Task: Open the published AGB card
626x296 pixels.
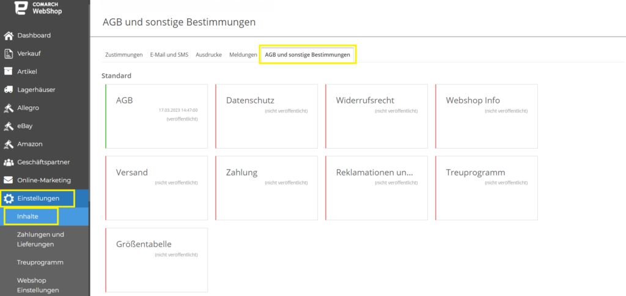Action: pyautogui.click(x=156, y=116)
